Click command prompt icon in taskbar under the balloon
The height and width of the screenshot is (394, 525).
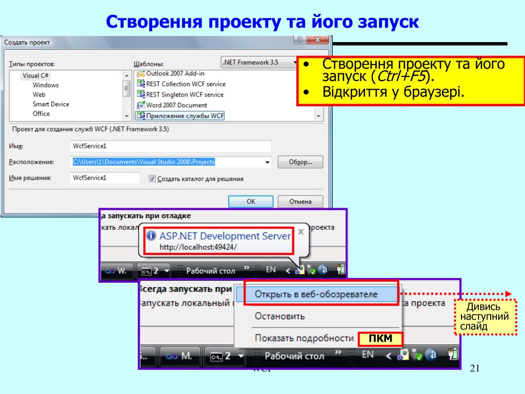coord(147,271)
